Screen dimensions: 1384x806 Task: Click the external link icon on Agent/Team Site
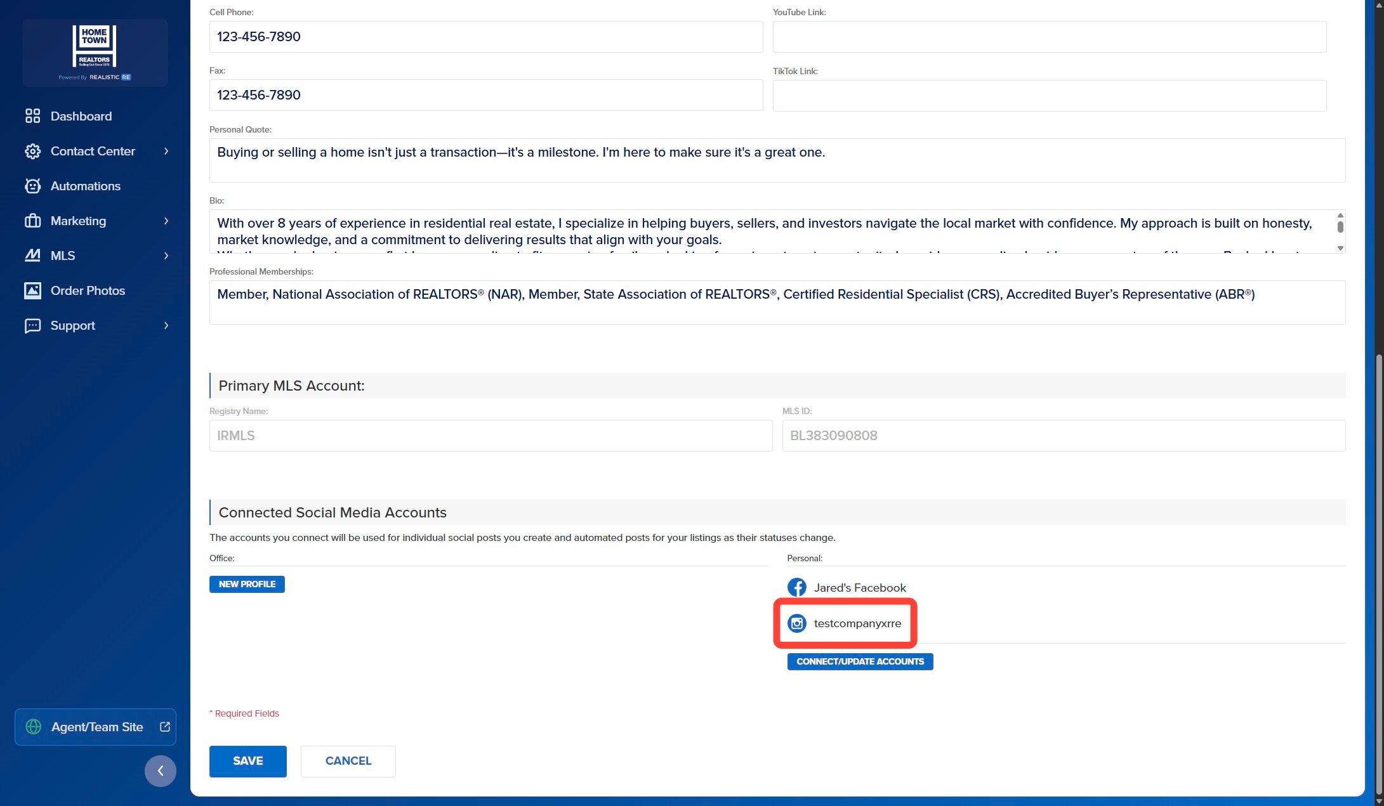coord(165,727)
